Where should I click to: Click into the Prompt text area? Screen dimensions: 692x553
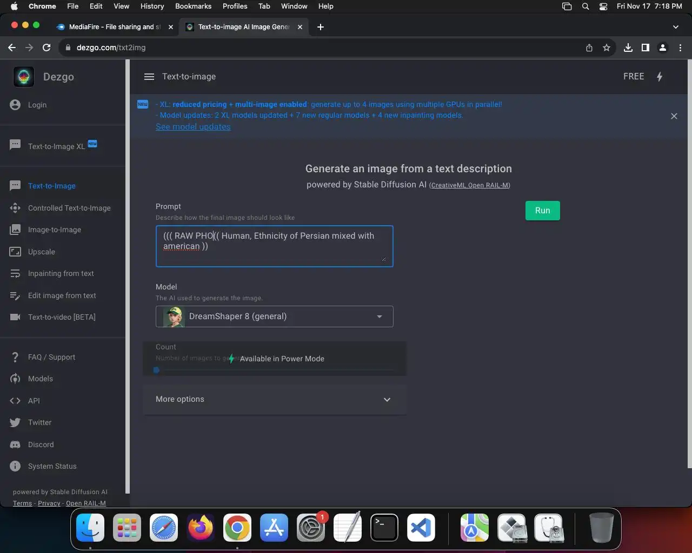[x=275, y=246]
